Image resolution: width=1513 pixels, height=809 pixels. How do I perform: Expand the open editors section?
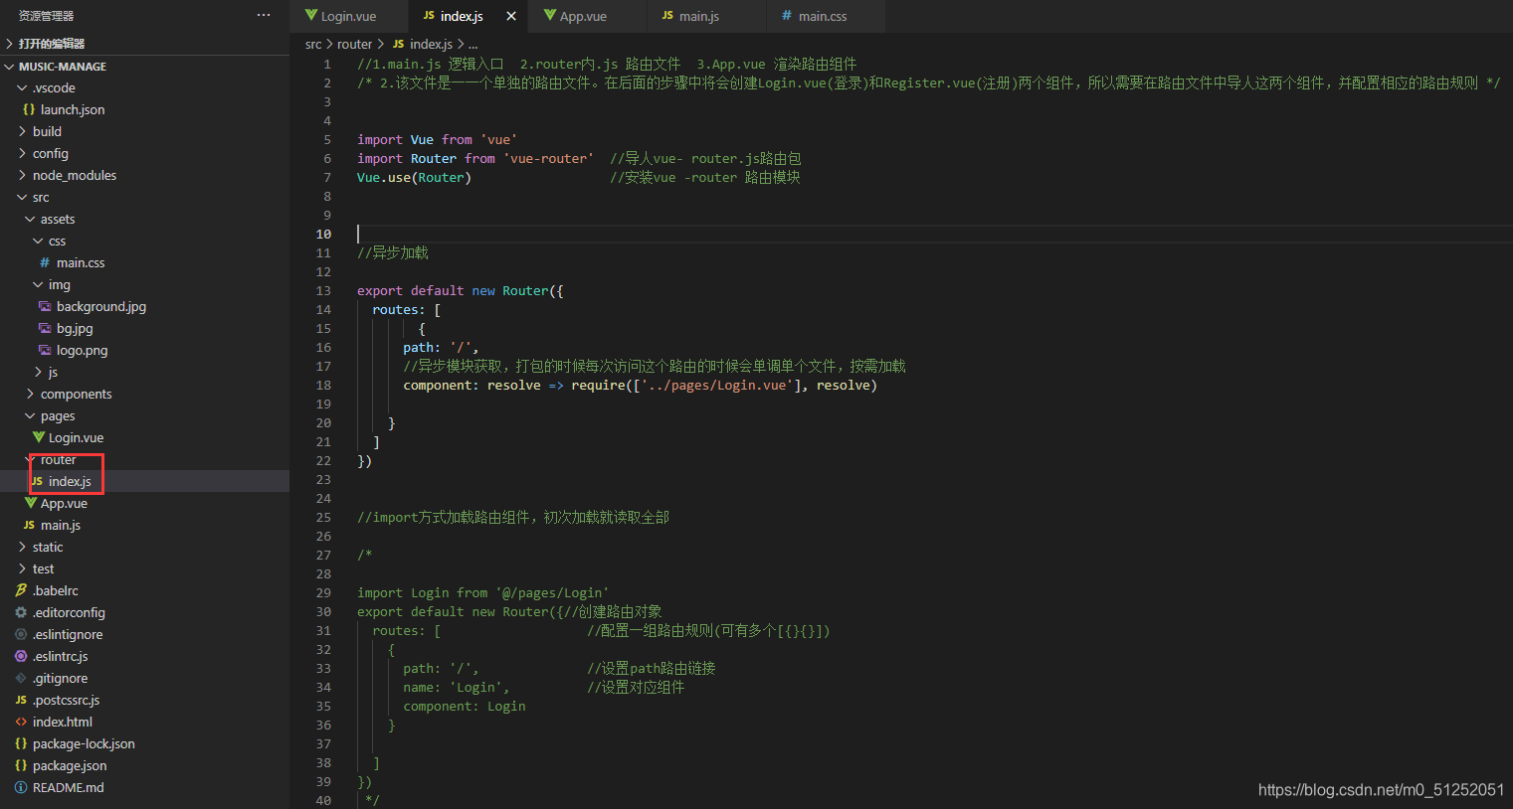[9, 44]
